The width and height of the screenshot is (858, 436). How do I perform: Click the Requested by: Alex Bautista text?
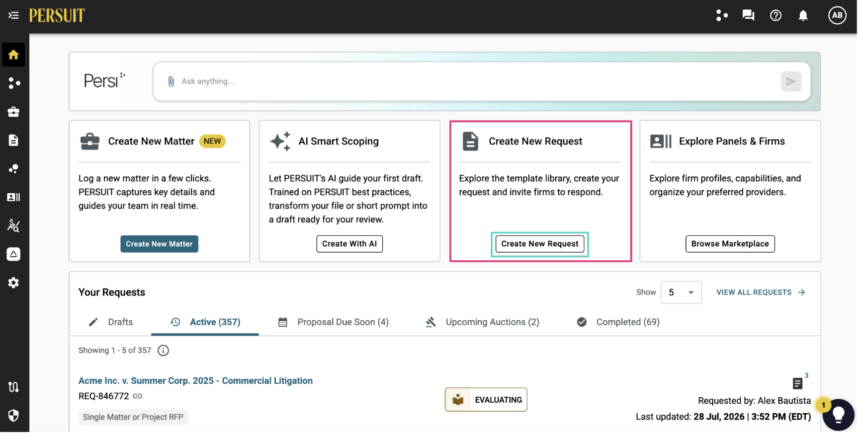(754, 401)
